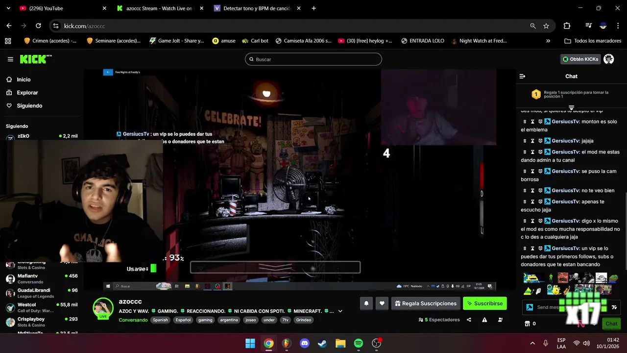Image resolution: width=627 pixels, height=353 pixels.
Task: Share the stream via share icon
Action: [469, 320]
